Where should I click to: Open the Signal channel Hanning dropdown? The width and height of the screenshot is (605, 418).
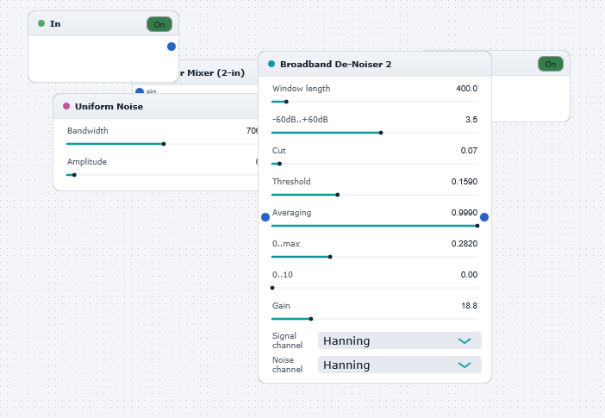click(400, 340)
